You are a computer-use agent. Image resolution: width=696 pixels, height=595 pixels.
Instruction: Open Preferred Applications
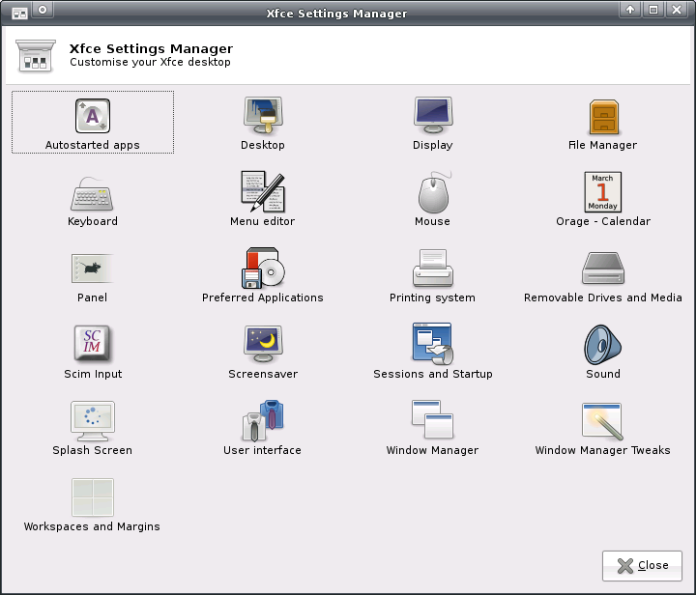tap(263, 275)
